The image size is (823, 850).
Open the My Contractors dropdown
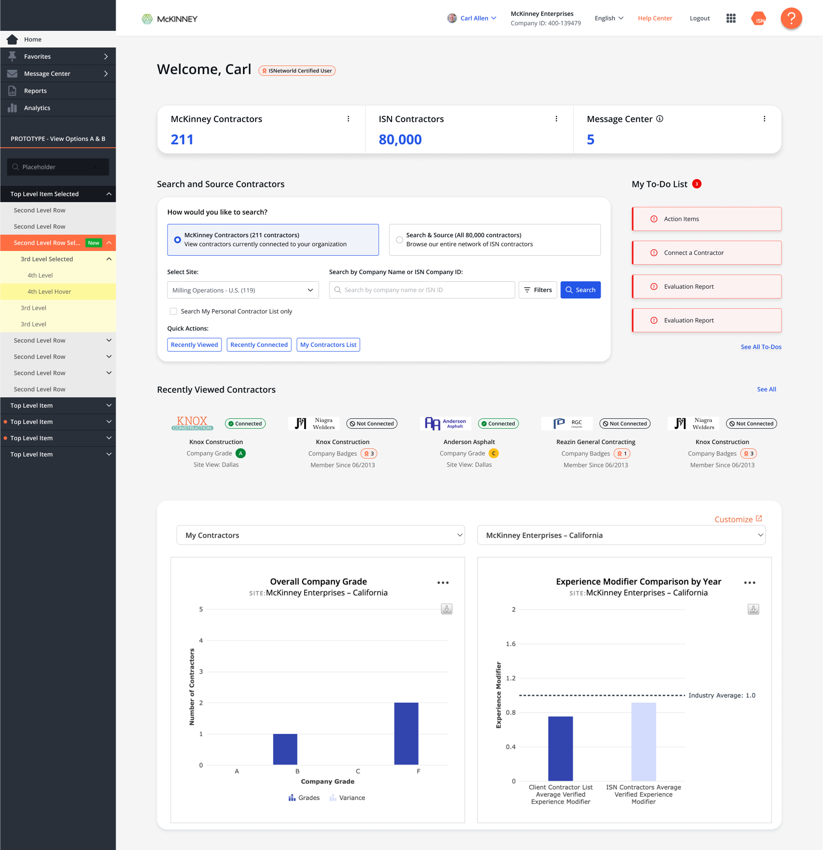point(320,535)
